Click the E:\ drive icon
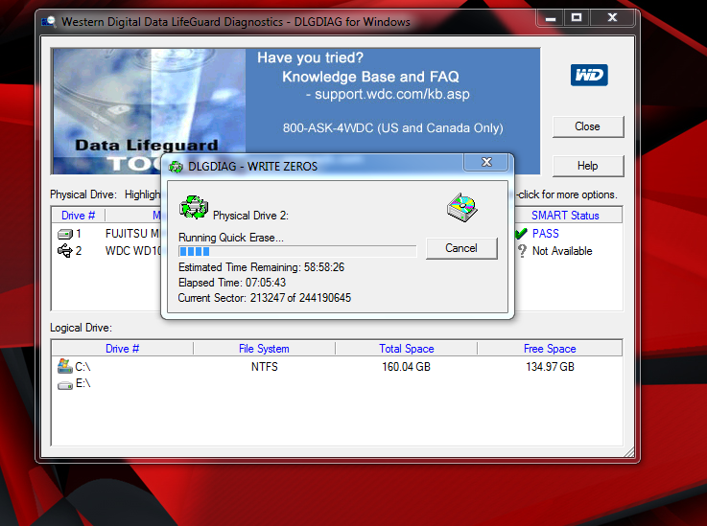 click(x=65, y=385)
